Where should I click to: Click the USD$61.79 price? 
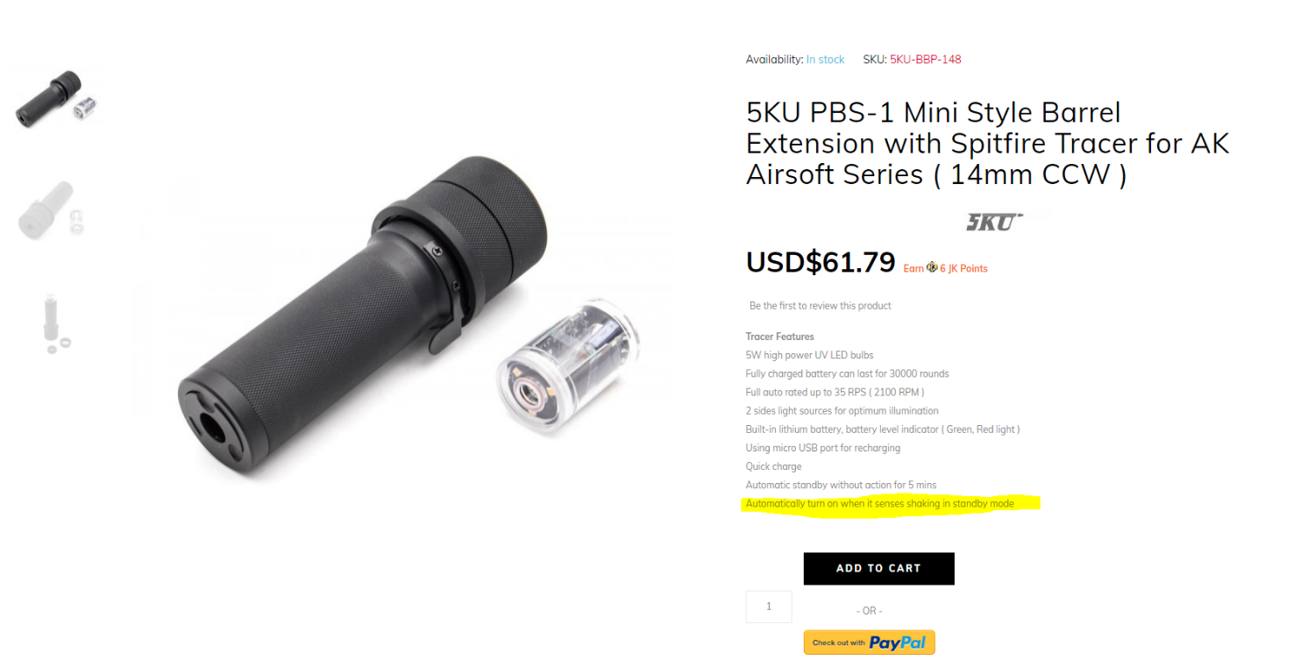click(x=820, y=262)
